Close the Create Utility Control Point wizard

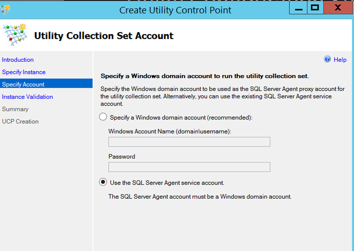[338, 8]
